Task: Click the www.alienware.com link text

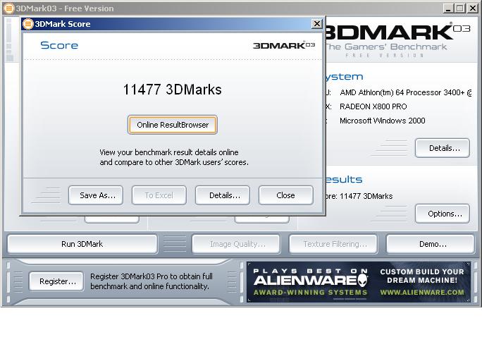Action: [x=422, y=292]
